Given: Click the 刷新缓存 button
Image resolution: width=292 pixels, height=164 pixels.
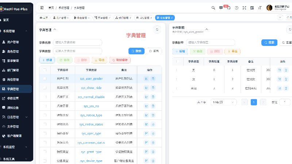Looking at the screenshot, I should [120, 60].
